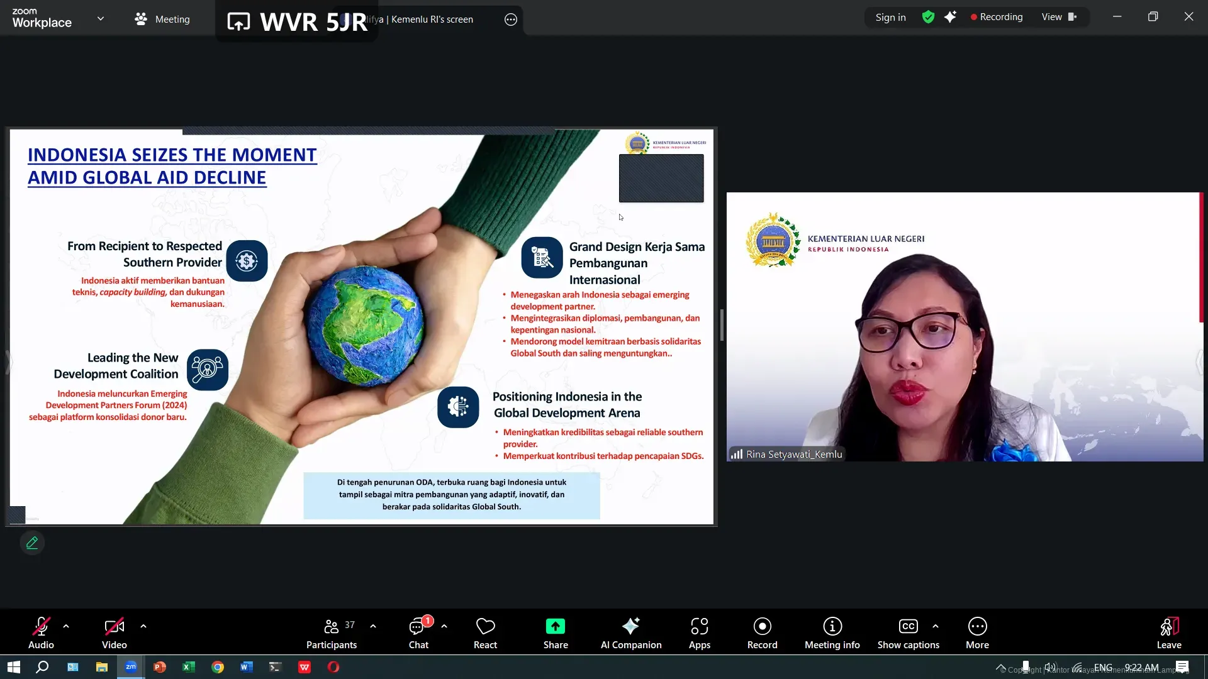Open AI Companion
The width and height of the screenshot is (1208, 679).
point(630,632)
